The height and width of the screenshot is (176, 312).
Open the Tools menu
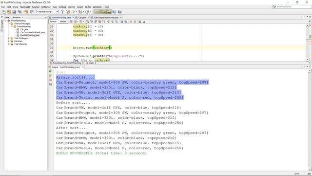pyautogui.click(x=88, y=7)
